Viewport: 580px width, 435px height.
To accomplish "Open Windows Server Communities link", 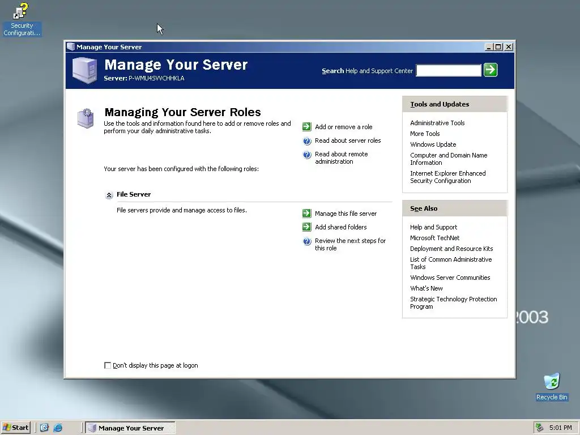I will 450,278.
